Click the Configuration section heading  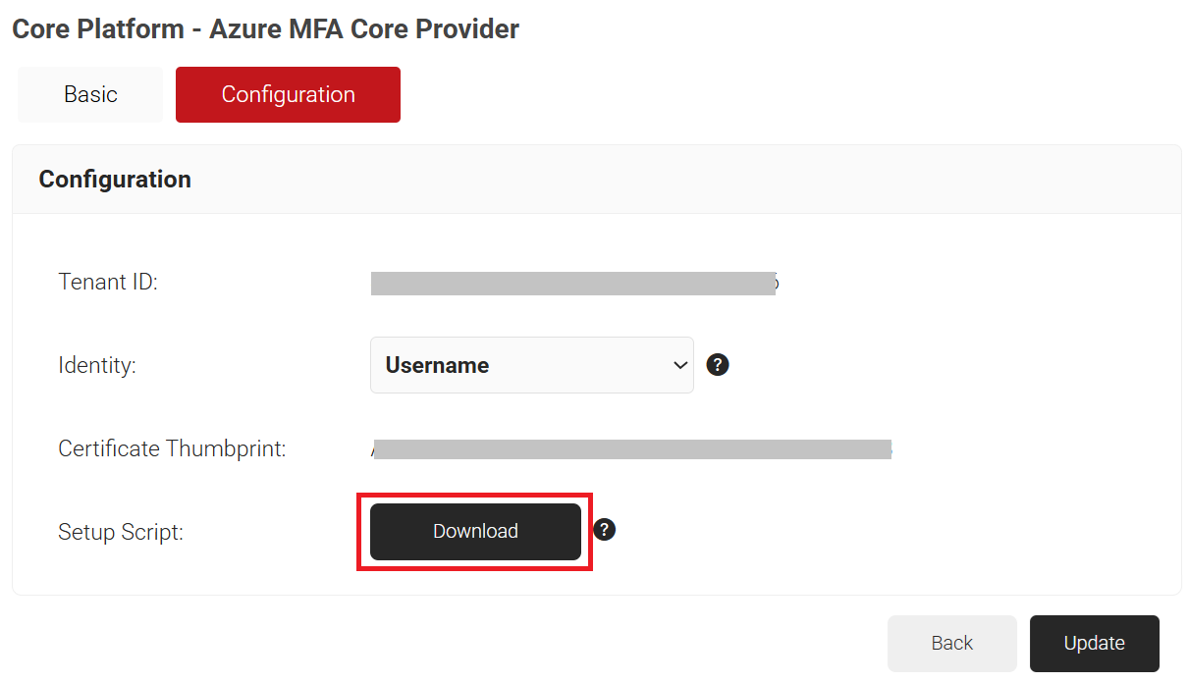click(x=115, y=180)
